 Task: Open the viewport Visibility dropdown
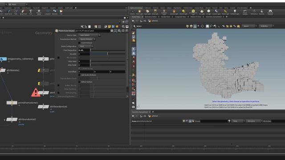tap(266, 26)
